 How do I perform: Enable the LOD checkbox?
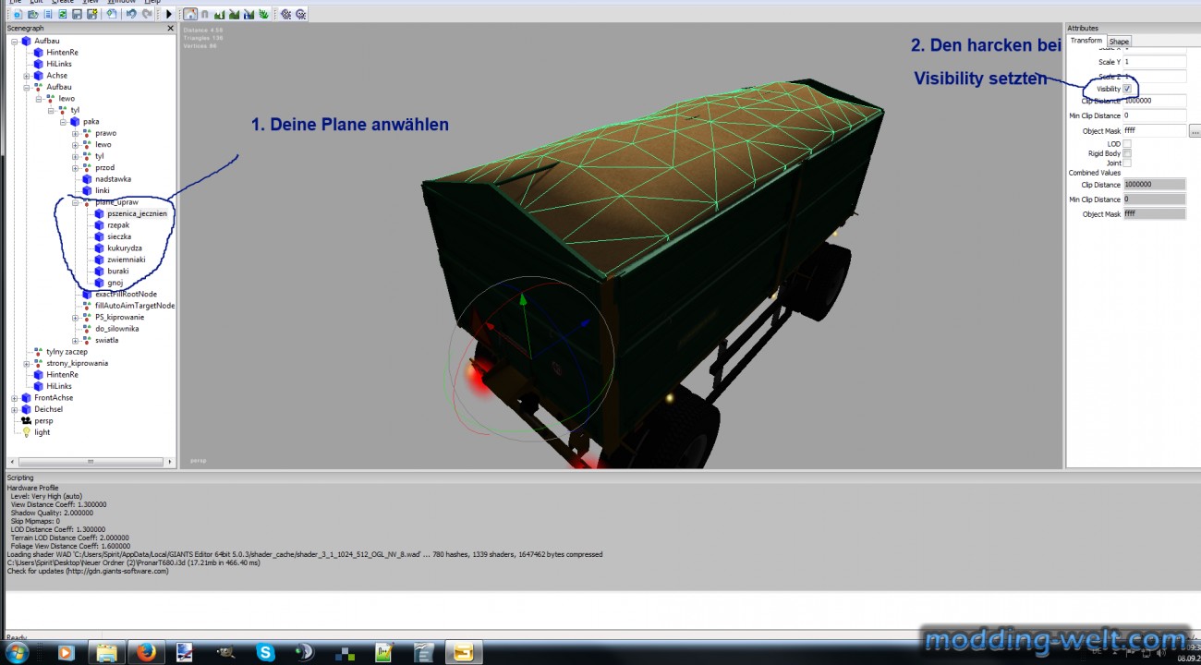(1127, 144)
